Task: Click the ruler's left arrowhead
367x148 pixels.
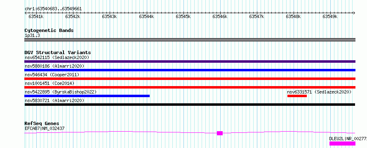Action: 26,13
